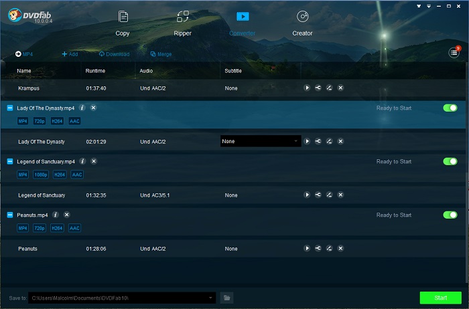Screen dimensions: 469x309
Task: Show info for Lady Of The Dynasty.mp4
Action: point(82,108)
